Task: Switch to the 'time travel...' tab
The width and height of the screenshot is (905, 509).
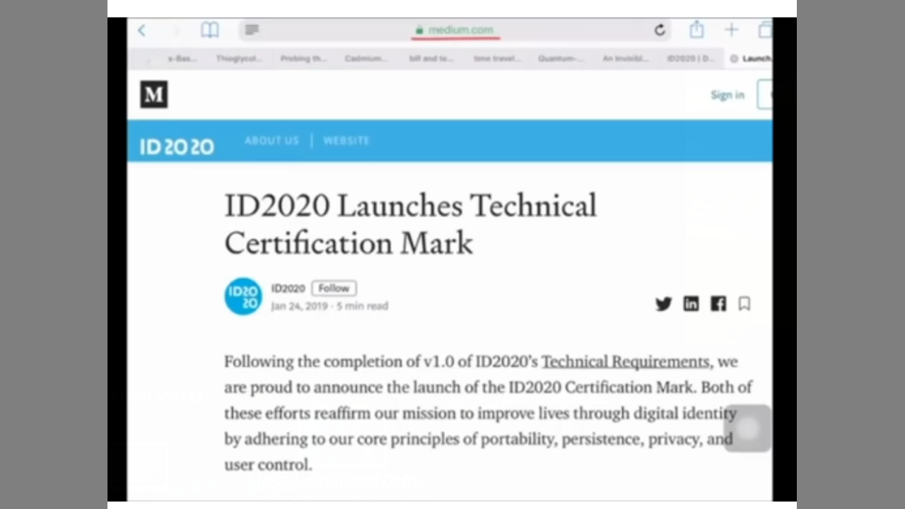Action: click(496, 59)
